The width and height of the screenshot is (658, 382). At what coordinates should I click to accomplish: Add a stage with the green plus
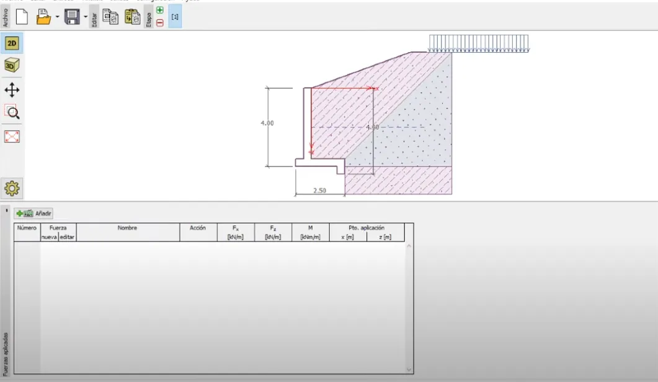click(160, 11)
